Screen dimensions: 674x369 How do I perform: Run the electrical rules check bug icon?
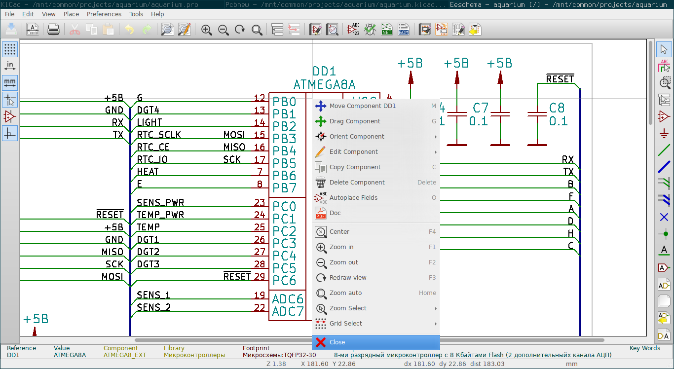tap(370, 30)
